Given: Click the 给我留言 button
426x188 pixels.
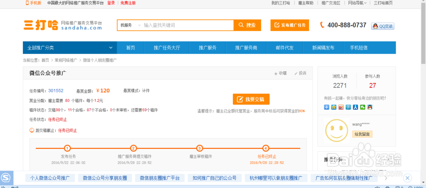Looking at the screenshot, I should tap(363, 134).
